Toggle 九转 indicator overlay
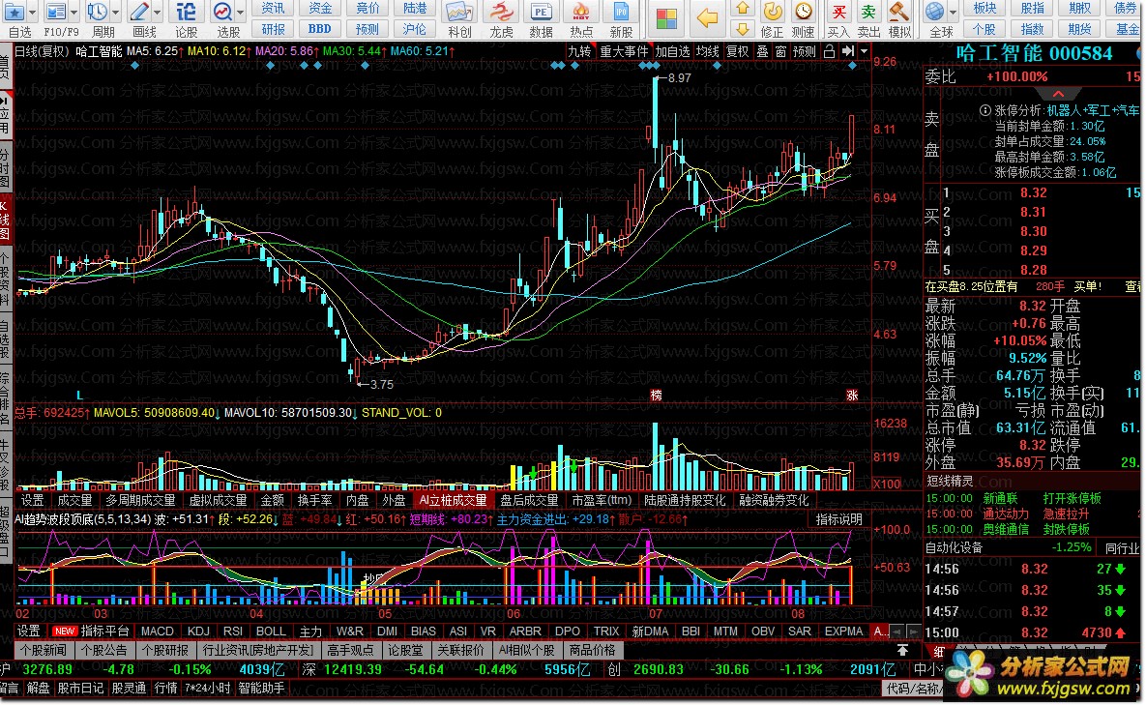The width and height of the screenshot is (1146, 705). click(579, 51)
